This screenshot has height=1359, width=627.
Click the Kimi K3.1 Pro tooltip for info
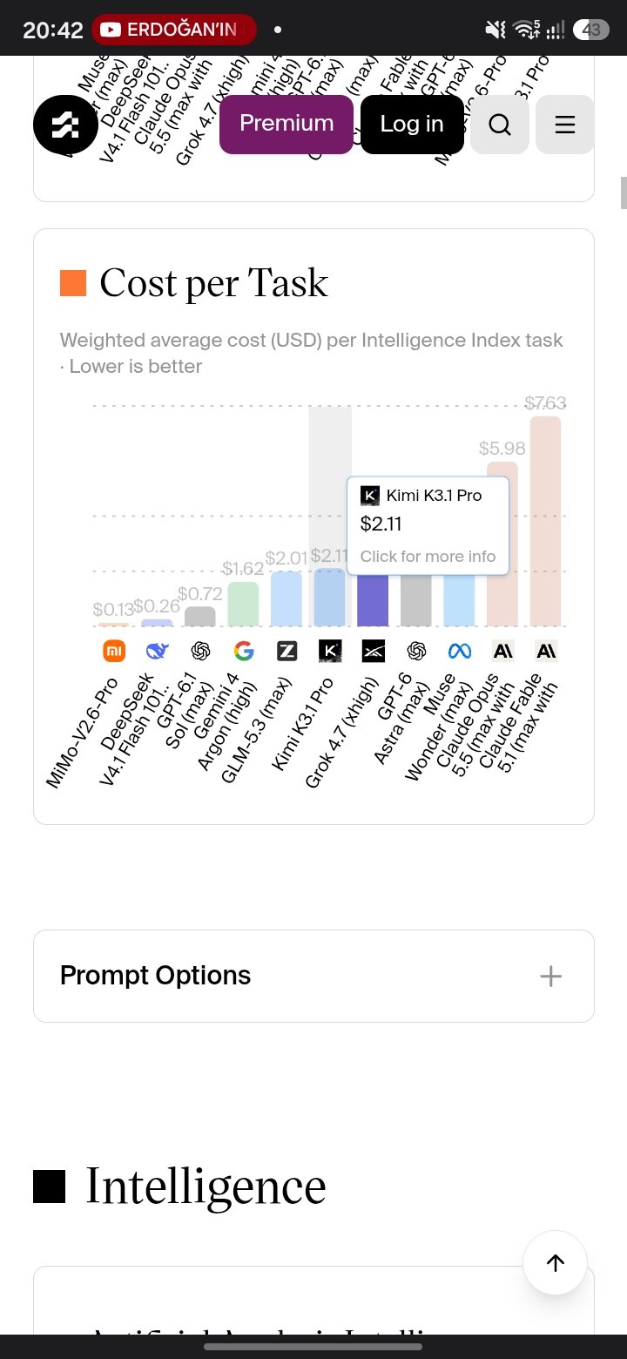(428, 525)
